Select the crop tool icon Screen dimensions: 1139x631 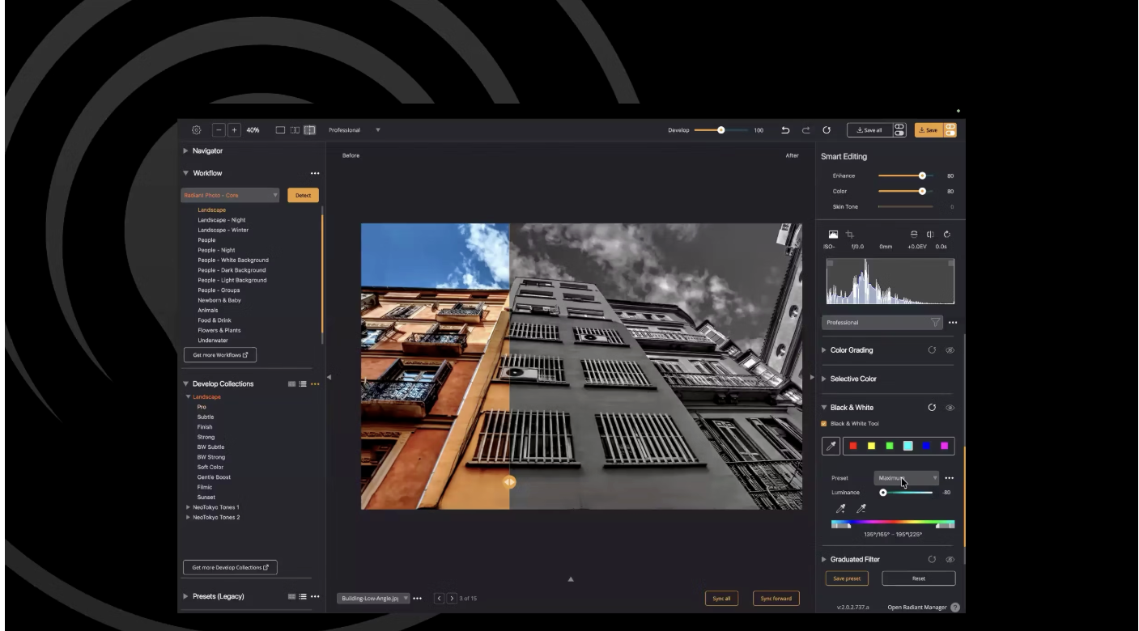point(849,235)
